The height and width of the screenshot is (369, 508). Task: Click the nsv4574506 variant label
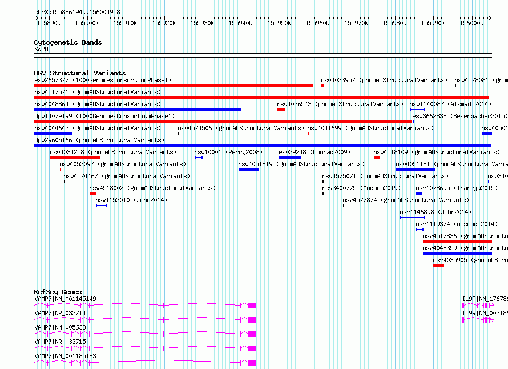coord(241,128)
